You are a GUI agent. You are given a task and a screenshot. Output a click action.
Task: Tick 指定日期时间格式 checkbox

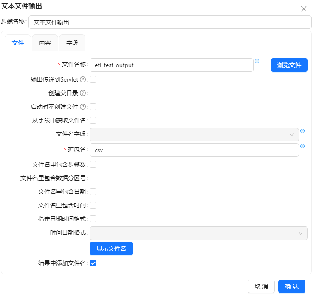click(93, 219)
